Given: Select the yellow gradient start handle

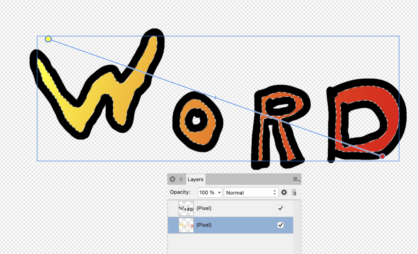Looking at the screenshot, I should [x=48, y=39].
